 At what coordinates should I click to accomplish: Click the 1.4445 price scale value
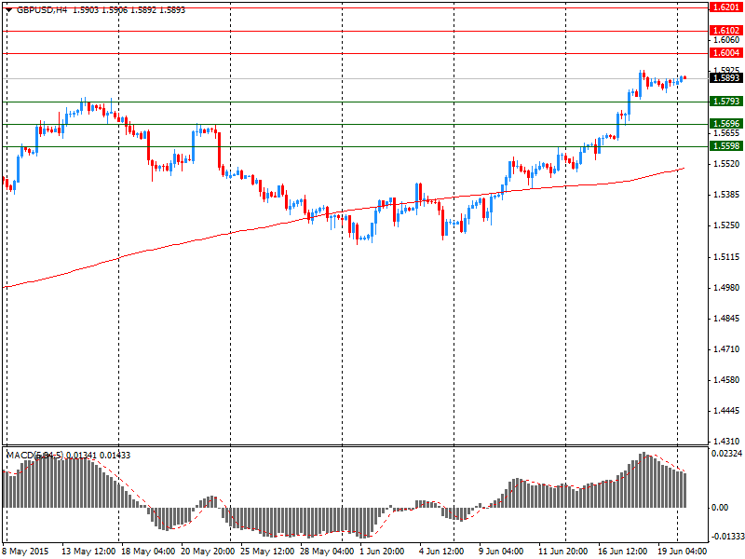click(x=726, y=411)
